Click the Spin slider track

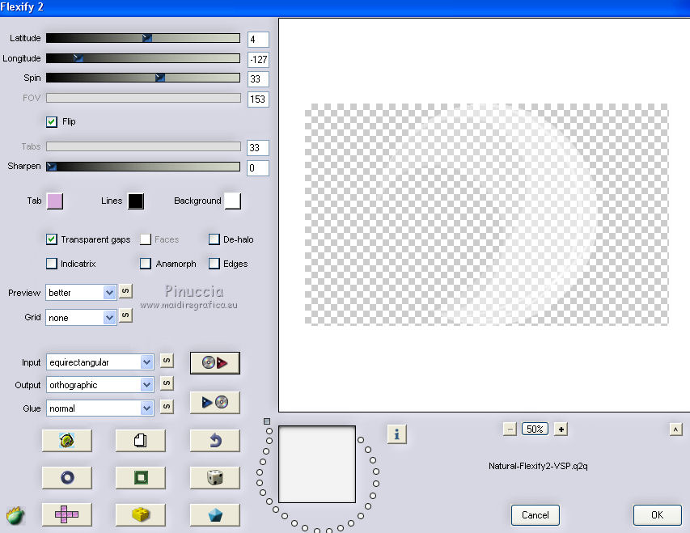(143, 78)
